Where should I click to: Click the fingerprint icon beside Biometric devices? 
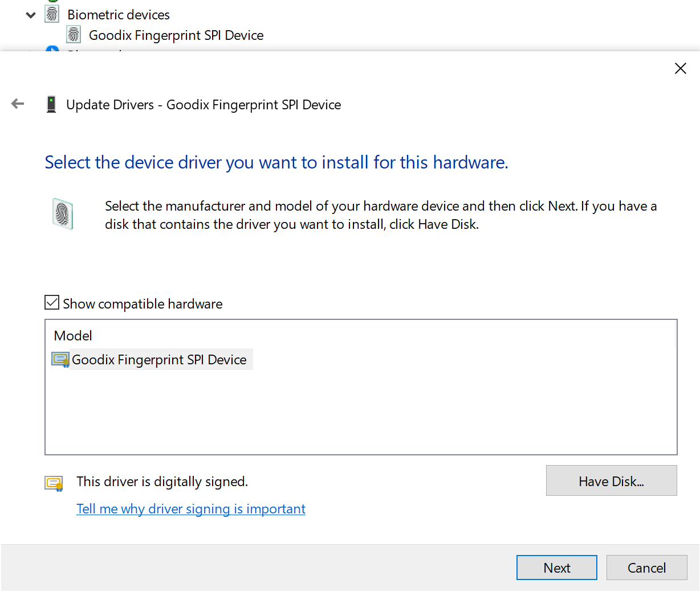(x=52, y=14)
